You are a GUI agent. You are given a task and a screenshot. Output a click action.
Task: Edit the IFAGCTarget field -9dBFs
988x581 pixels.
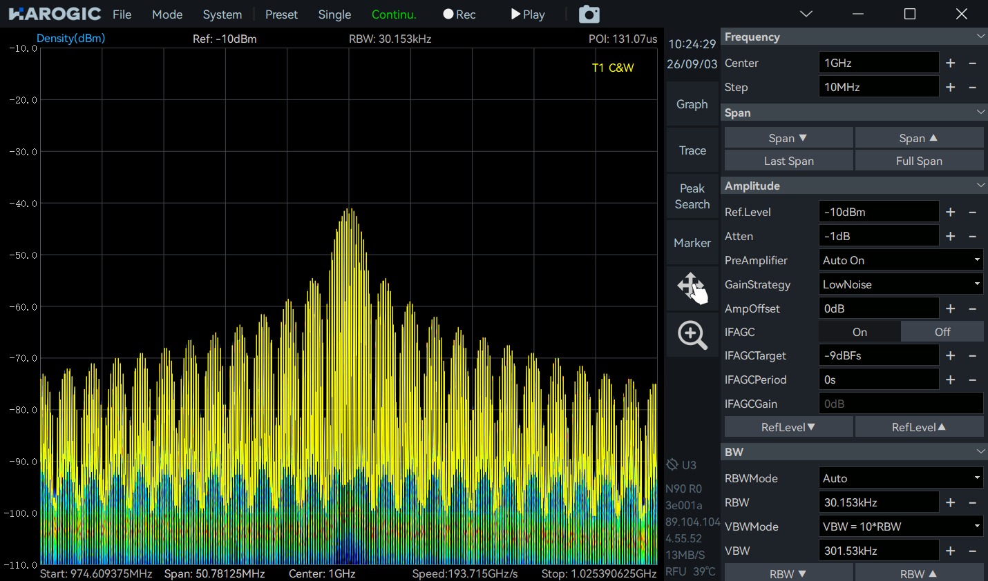point(879,355)
